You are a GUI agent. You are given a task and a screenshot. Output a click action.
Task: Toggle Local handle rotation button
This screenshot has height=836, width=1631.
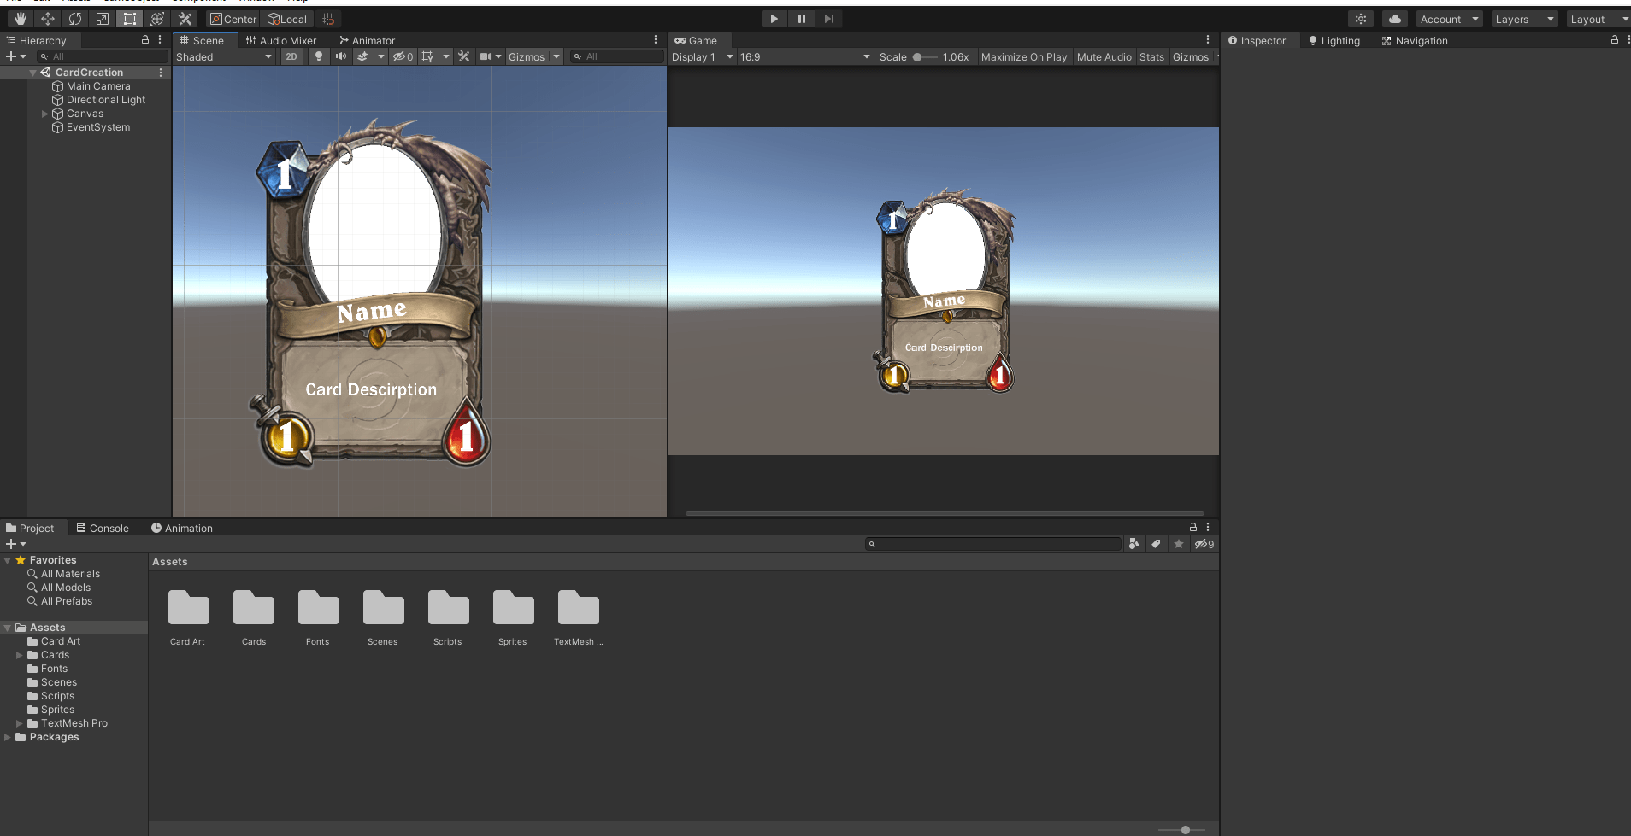[x=287, y=19]
